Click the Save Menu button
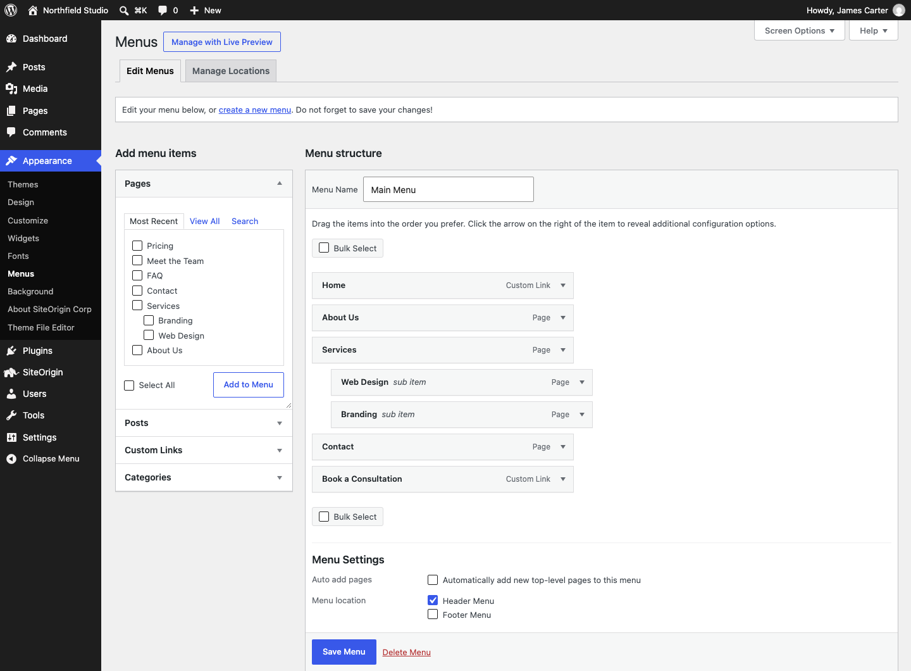The image size is (911, 671). click(x=344, y=652)
